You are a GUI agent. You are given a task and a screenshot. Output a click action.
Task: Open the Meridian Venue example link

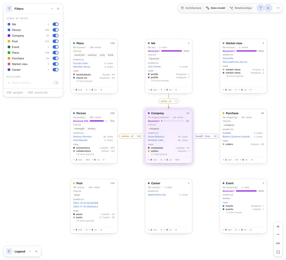coord(82,67)
